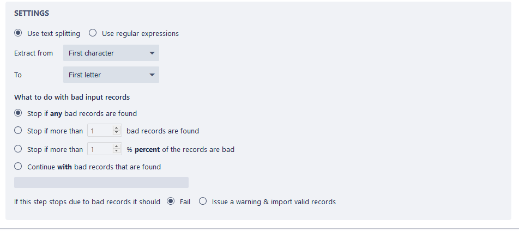Increase the bad records count stepper
519x232 pixels.
(116, 129)
